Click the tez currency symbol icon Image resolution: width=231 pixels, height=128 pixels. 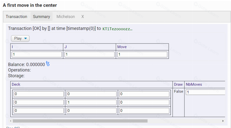pos(48,64)
